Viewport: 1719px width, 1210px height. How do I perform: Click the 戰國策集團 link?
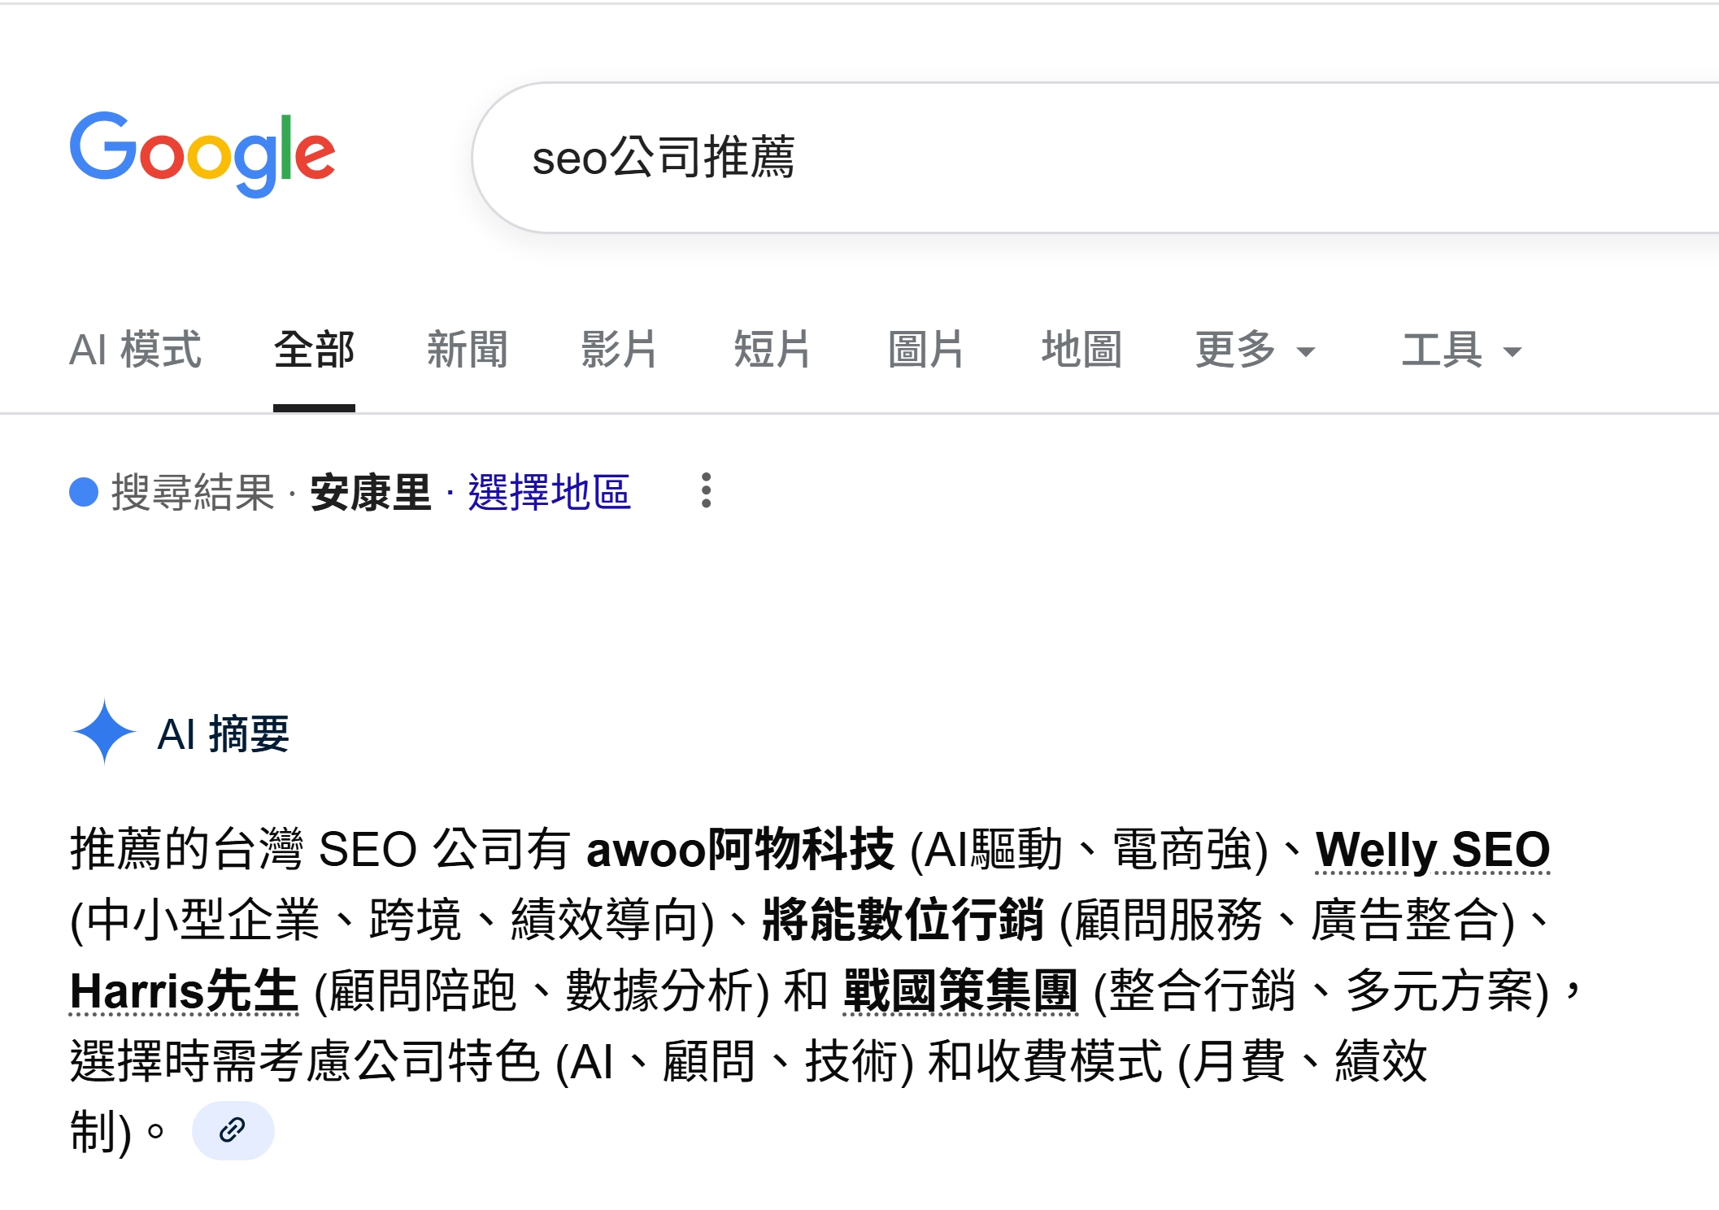coord(960,991)
